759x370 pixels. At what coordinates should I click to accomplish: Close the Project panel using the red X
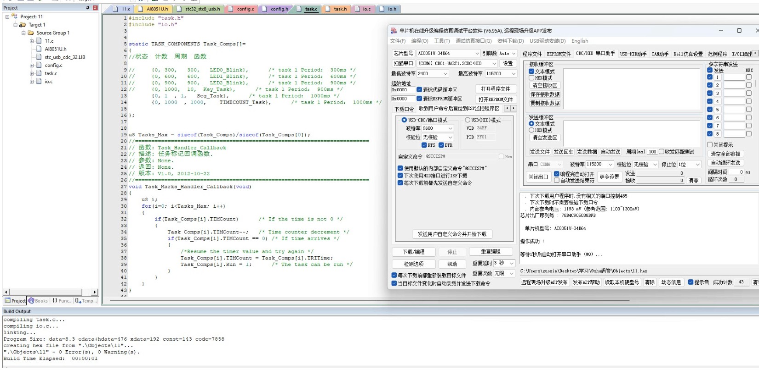tap(95, 8)
